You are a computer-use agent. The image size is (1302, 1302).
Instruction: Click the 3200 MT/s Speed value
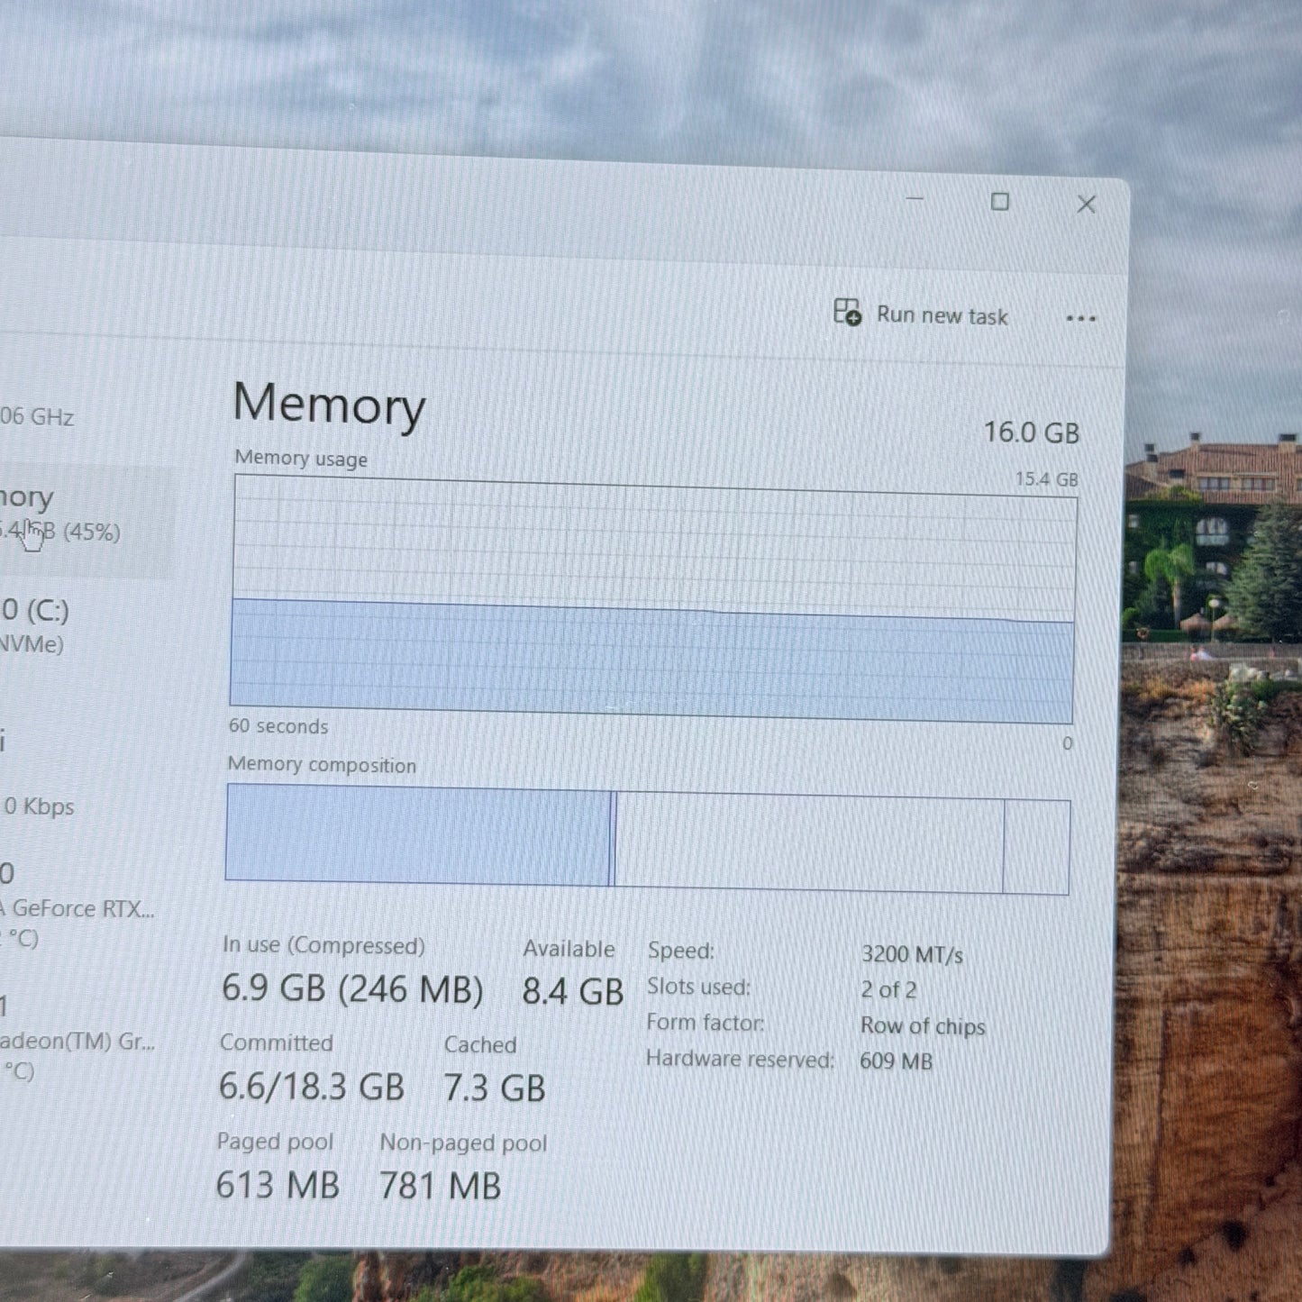[912, 954]
